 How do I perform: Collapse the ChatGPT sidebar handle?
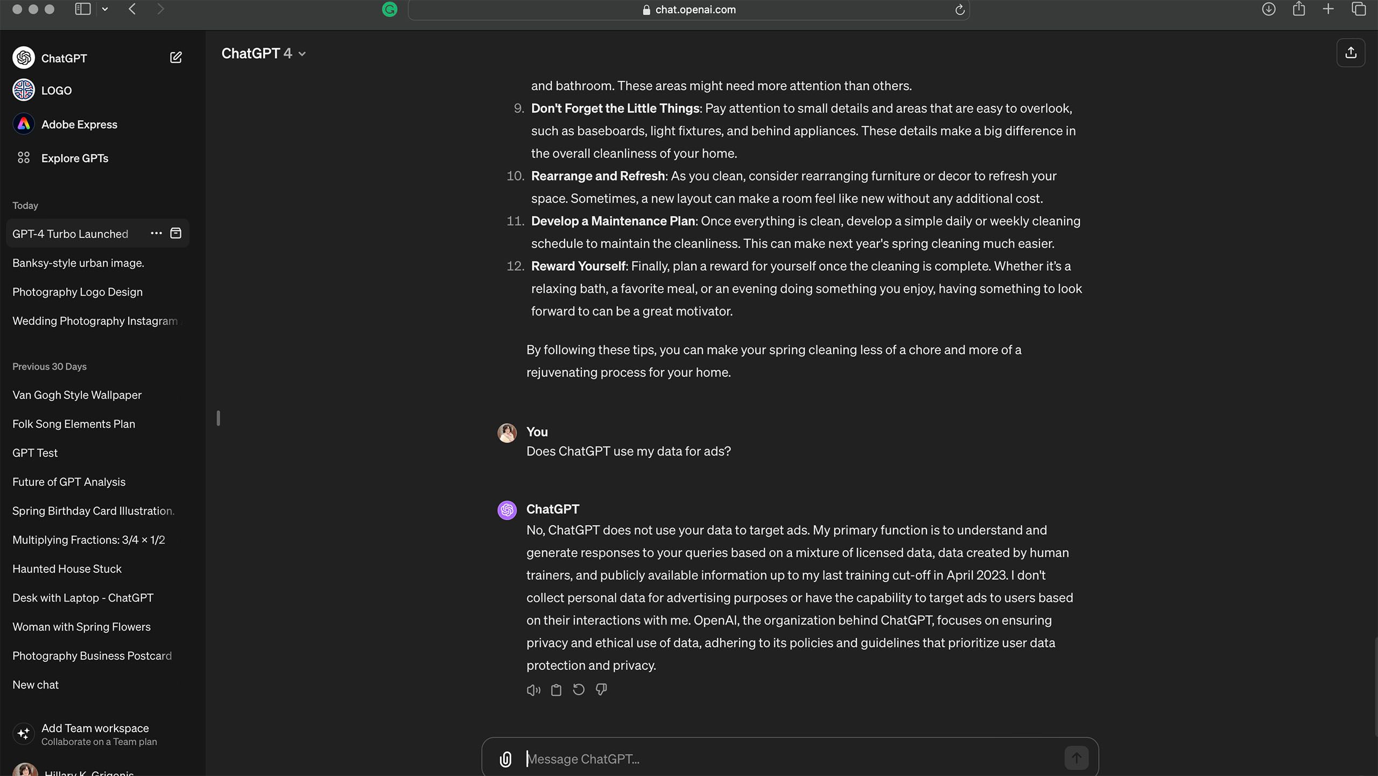coord(218,418)
